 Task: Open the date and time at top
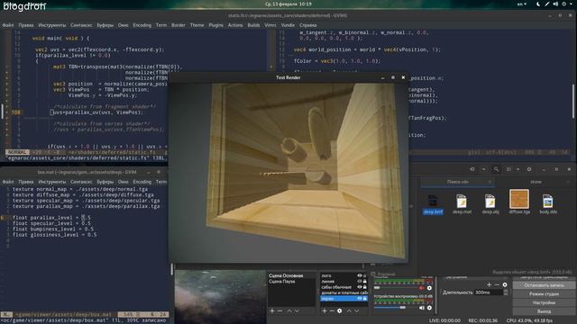click(x=288, y=4)
